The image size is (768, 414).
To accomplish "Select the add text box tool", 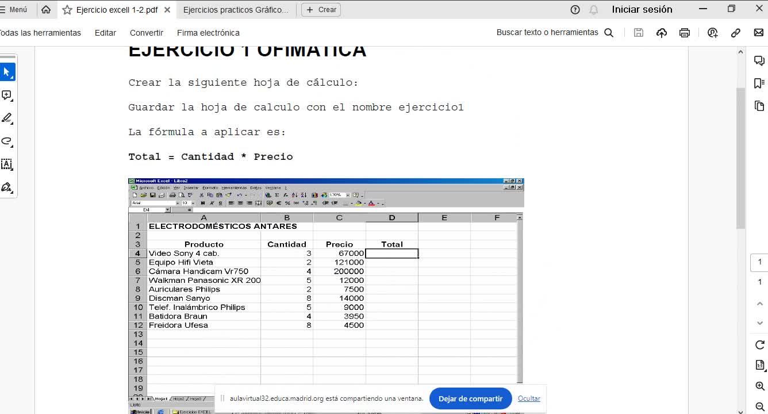I will (7, 164).
